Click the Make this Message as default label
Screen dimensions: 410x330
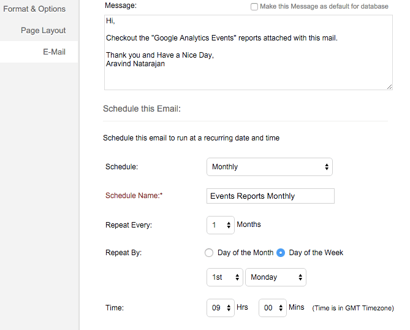(x=325, y=7)
